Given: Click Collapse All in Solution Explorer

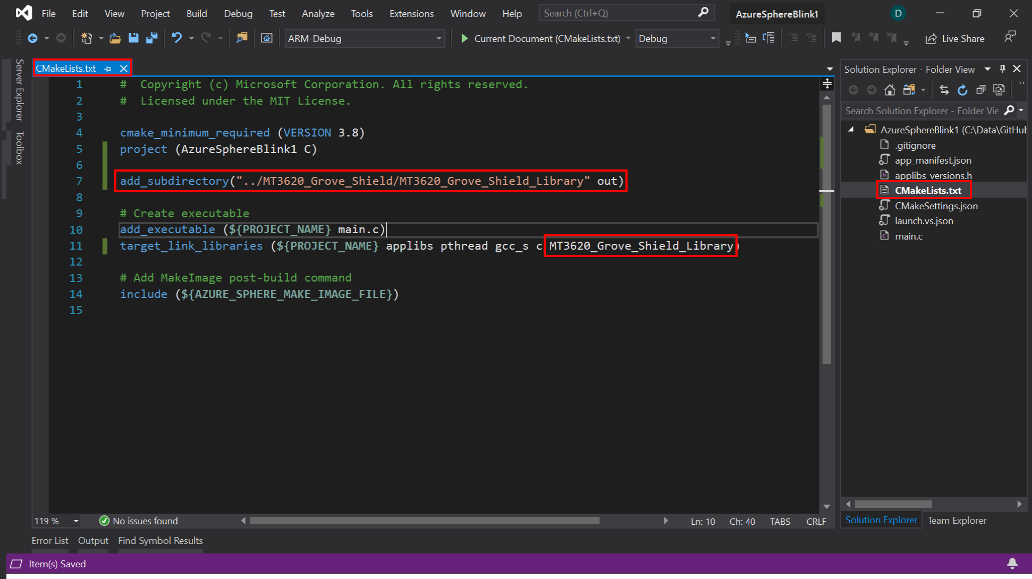Looking at the screenshot, I should (981, 90).
